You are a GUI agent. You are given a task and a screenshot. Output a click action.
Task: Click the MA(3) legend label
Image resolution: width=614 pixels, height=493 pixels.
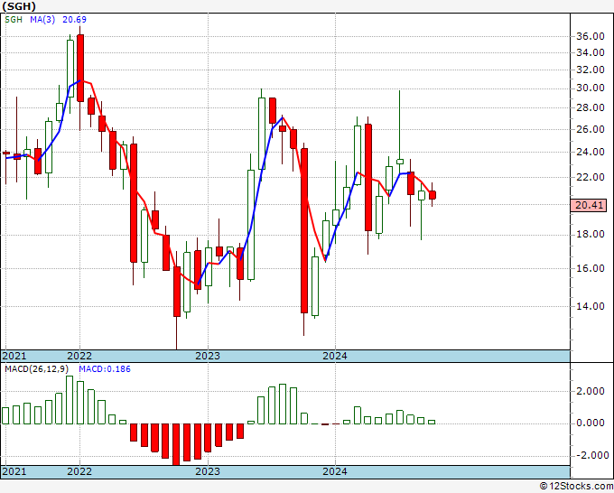[x=42, y=20]
